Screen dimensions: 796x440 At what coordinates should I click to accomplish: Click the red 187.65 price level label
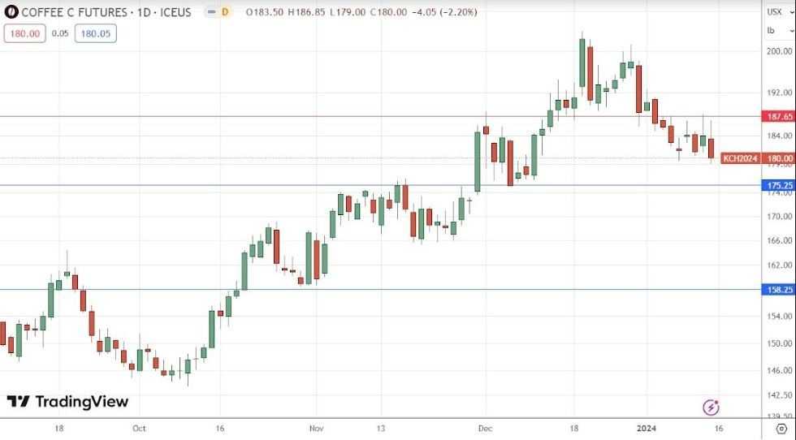(x=778, y=117)
